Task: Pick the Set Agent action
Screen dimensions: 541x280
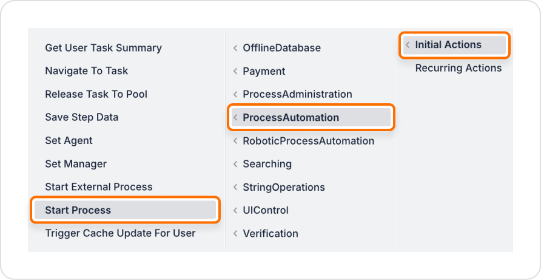Action: tap(69, 140)
